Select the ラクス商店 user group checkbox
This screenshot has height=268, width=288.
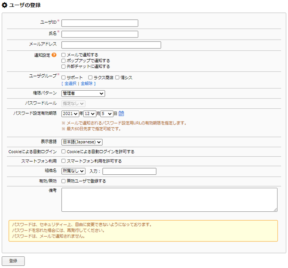pos(90,77)
